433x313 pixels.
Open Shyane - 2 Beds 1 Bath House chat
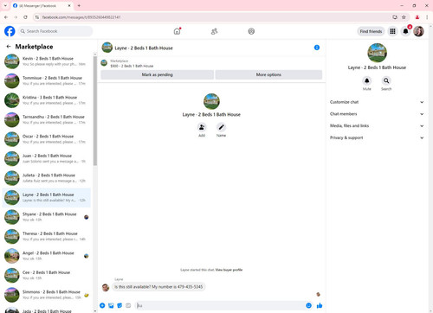point(47,217)
